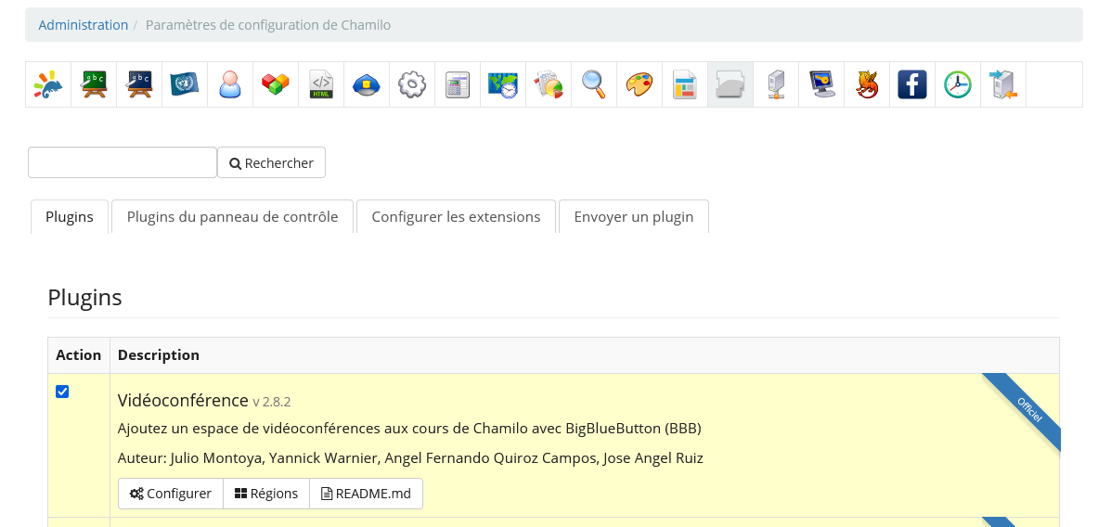Open the police cap security settings icon
Viewport: 1098px width, 527px height.
click(367, 84)
